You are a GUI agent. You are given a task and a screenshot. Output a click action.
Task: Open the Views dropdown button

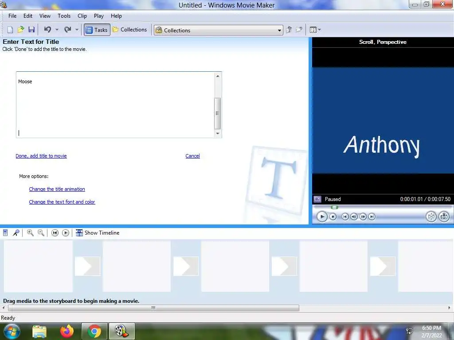coord(315,30)
